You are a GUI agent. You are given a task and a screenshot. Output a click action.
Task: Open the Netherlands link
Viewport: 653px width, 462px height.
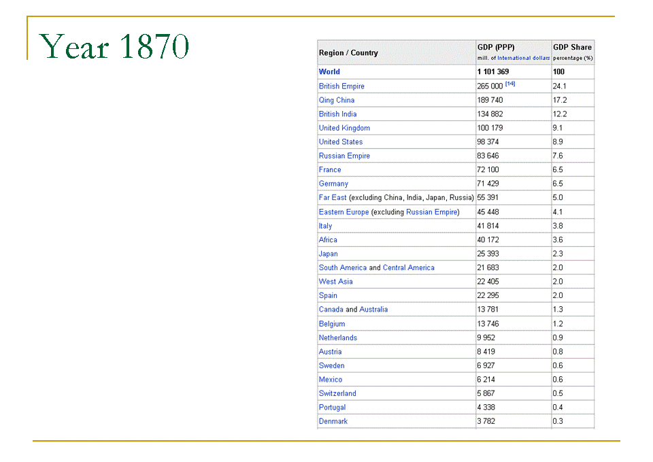pos(338,338)
